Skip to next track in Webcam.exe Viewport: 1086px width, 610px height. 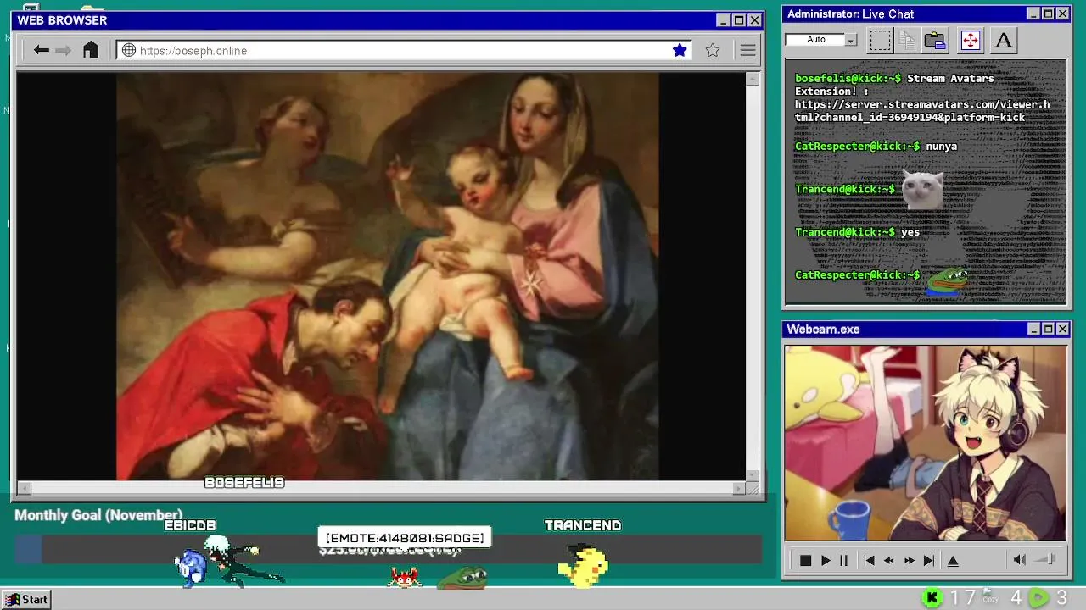(x=928, y=560)
